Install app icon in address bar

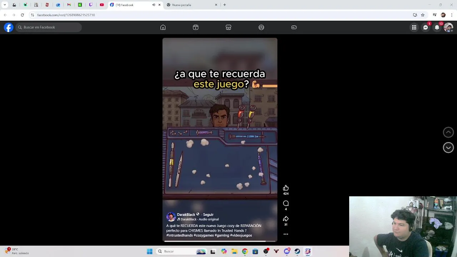tap(415, 15)
